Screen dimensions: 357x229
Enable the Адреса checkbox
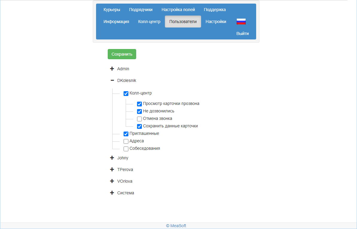pyautogui.click(x=126, y=141)
